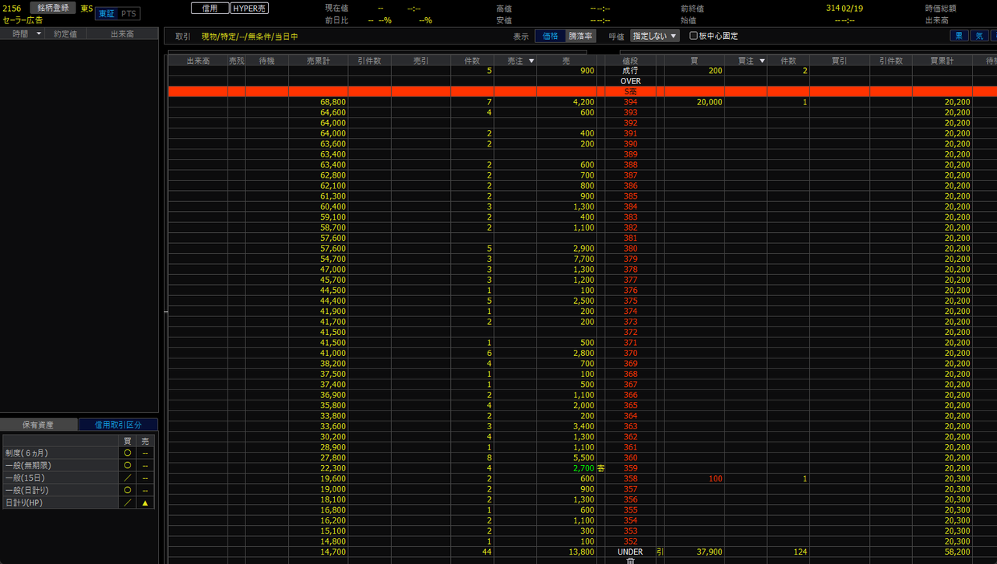997x564 pixels.
Task: Click the circle icon for 制度(6ヵ月) buy
Action: pyautogui.click(x=127, y=453)
